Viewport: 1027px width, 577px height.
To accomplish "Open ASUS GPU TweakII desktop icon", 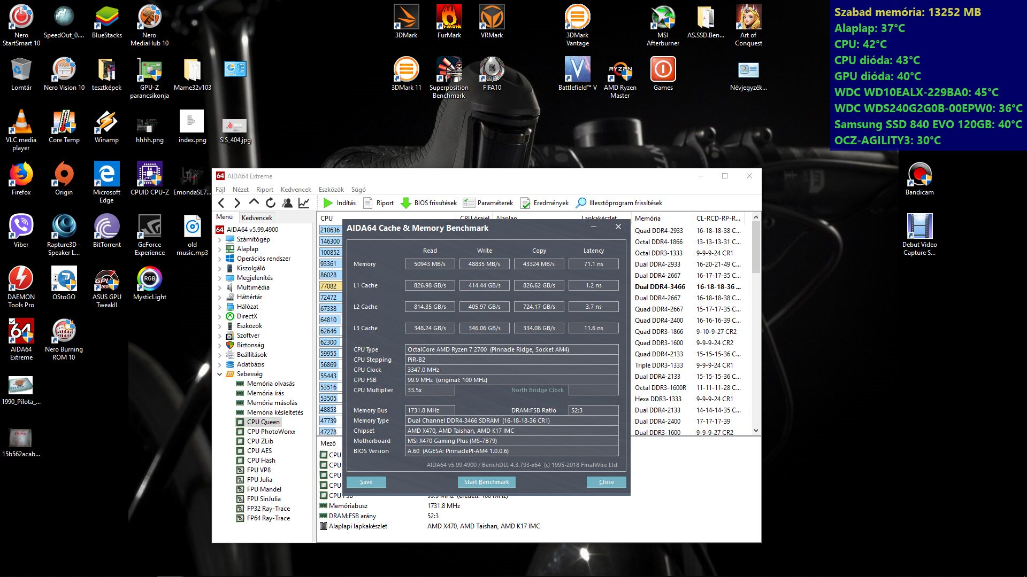I will pos(106,287).
